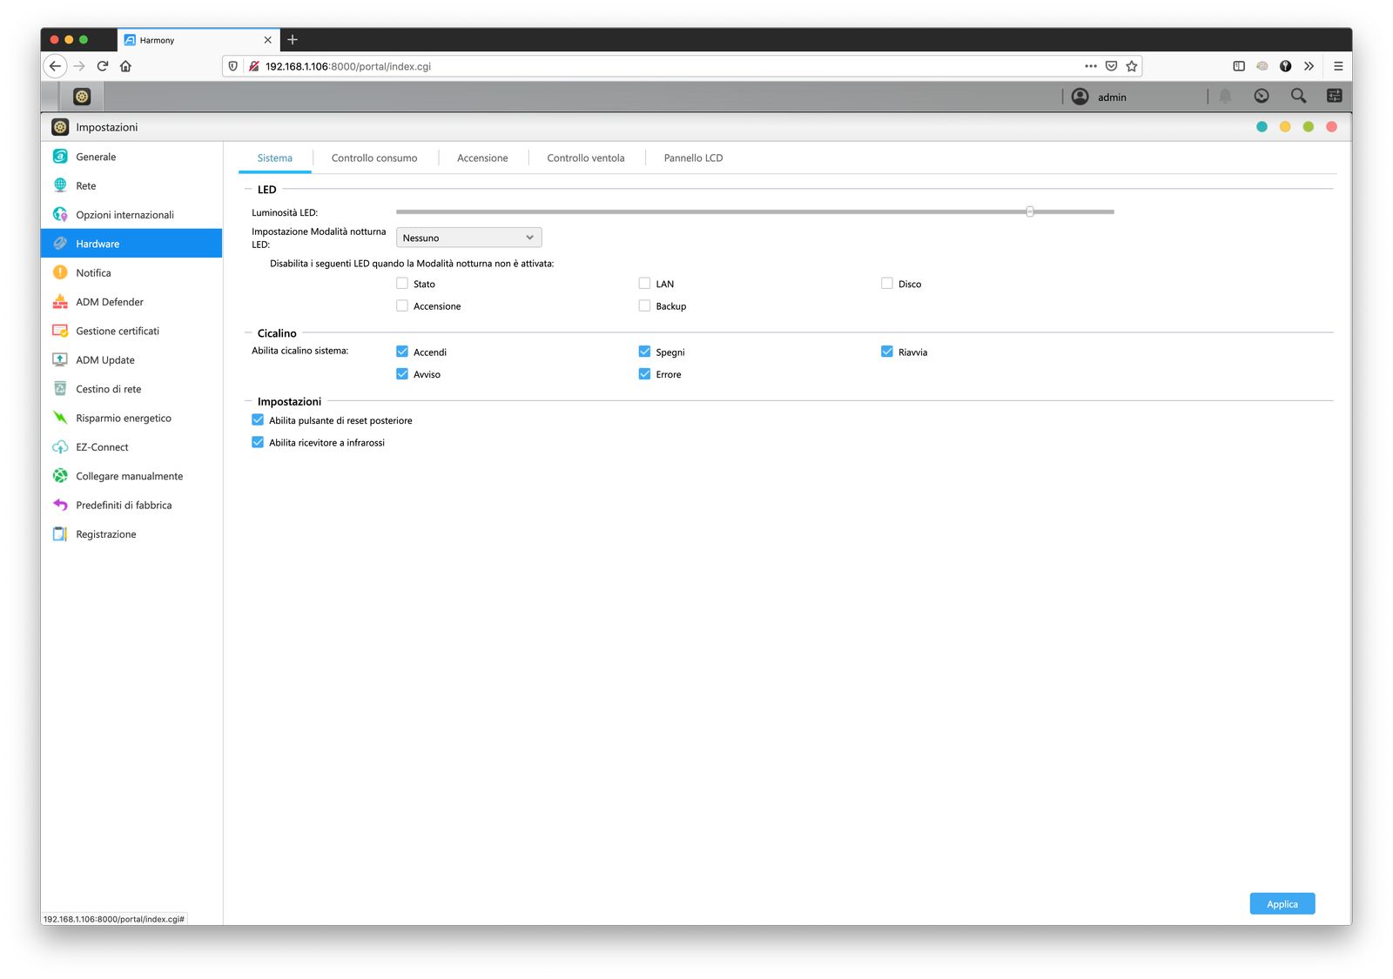The height and width of the screenshot is (979, 1393).
Task: Uncheck the Spegni buzzer checkbox
Action: 644,352
